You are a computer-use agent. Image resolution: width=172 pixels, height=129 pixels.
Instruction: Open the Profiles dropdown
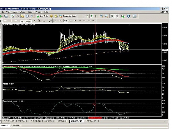click(7, 16)
